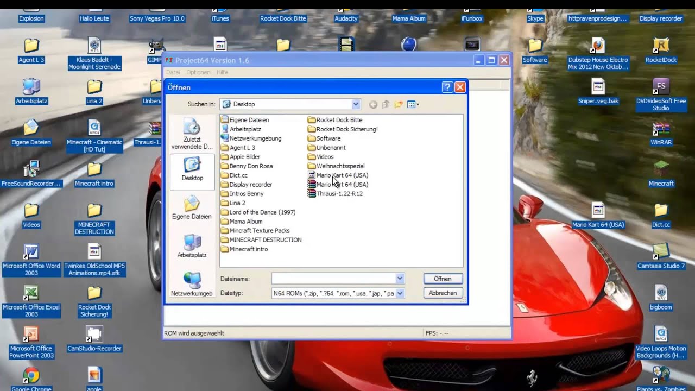
Task: Select the Microsoft Office Excel 2003 shortcut
Action: 31,301
